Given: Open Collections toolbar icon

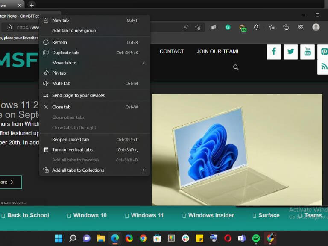Looking at the screenshot, I should tap(286, 27).
